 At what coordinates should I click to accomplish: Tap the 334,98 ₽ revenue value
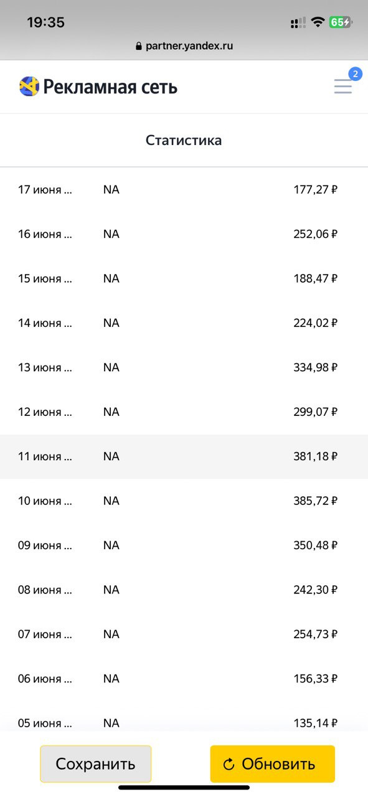(x=316, y=367)
